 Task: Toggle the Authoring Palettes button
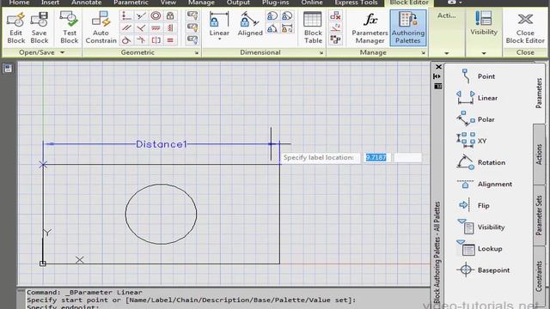(x=408, y=28)
